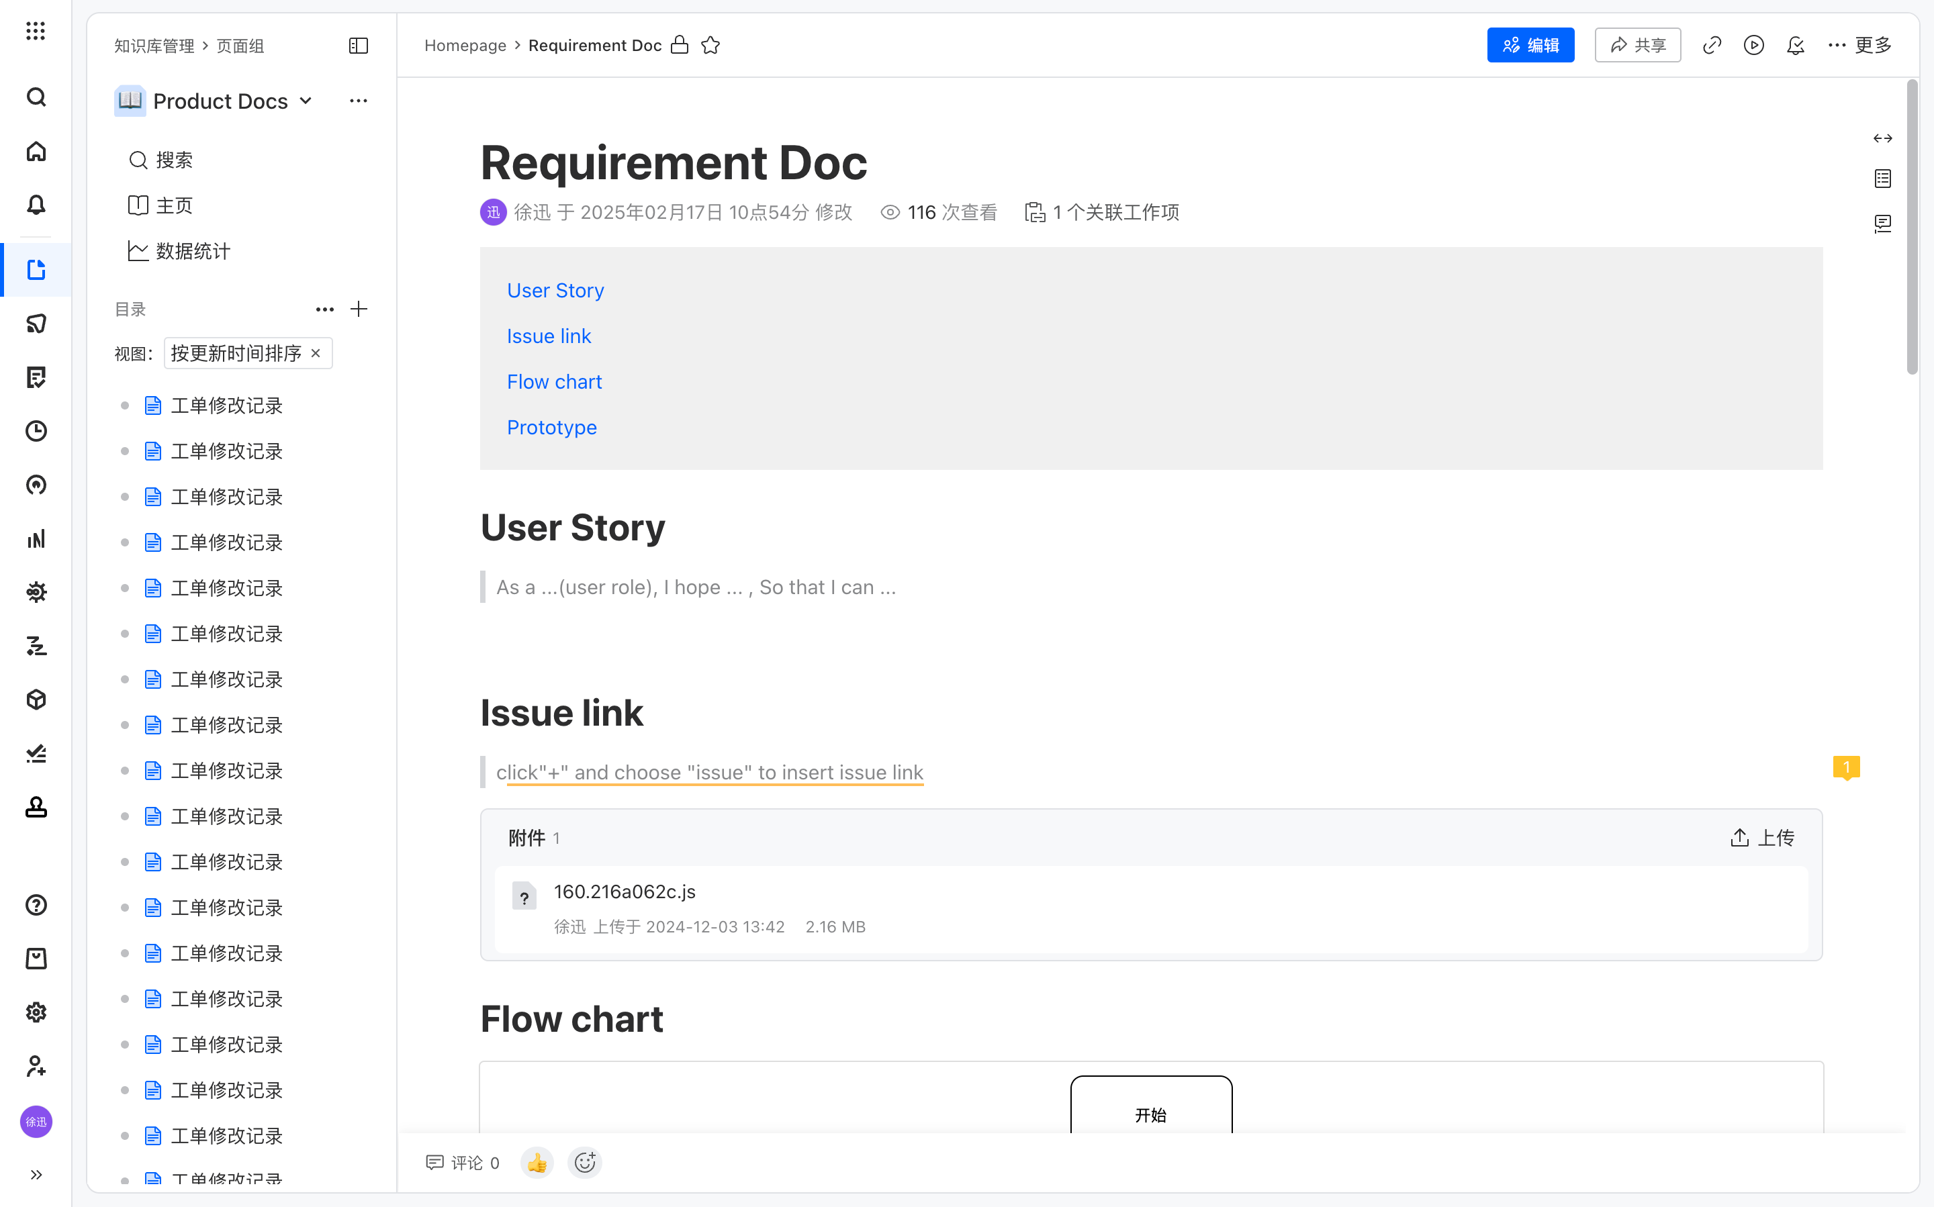Collapse the sidebar panel toggle icon
The image size is (1934, 1207).
[x=359, y=46]
